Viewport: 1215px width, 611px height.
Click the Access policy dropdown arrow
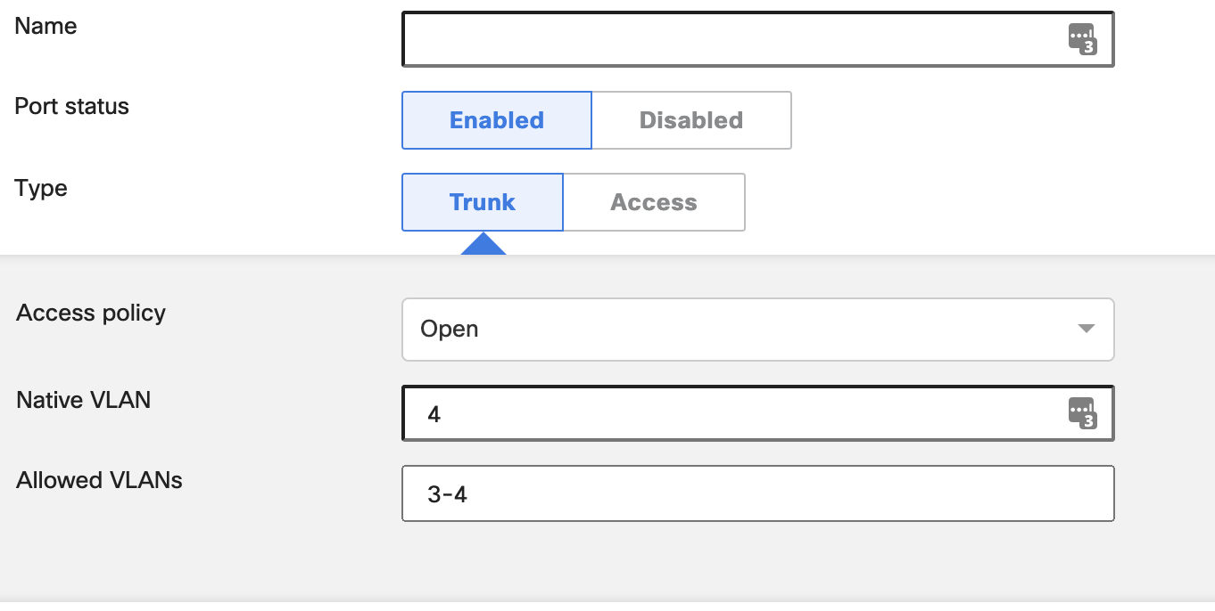click(x=1085, y=329)
